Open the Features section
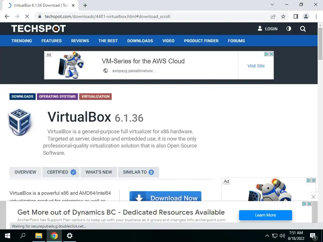The height and width of the screenshot is (242, 323). pyautogui.click(x=51, y=41)
